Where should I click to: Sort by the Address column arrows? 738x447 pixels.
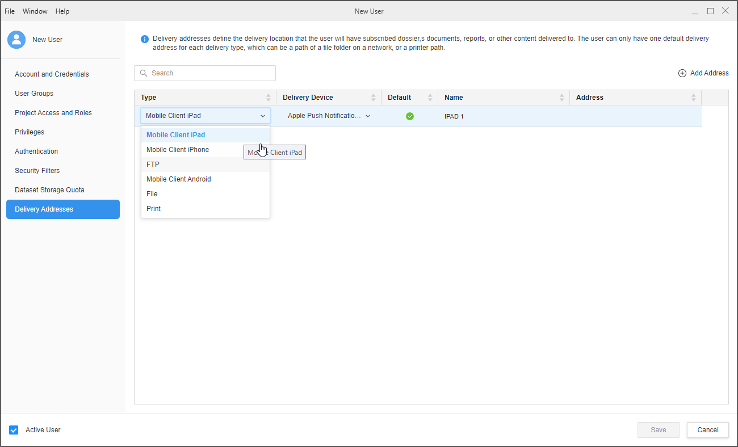point(693,98)
